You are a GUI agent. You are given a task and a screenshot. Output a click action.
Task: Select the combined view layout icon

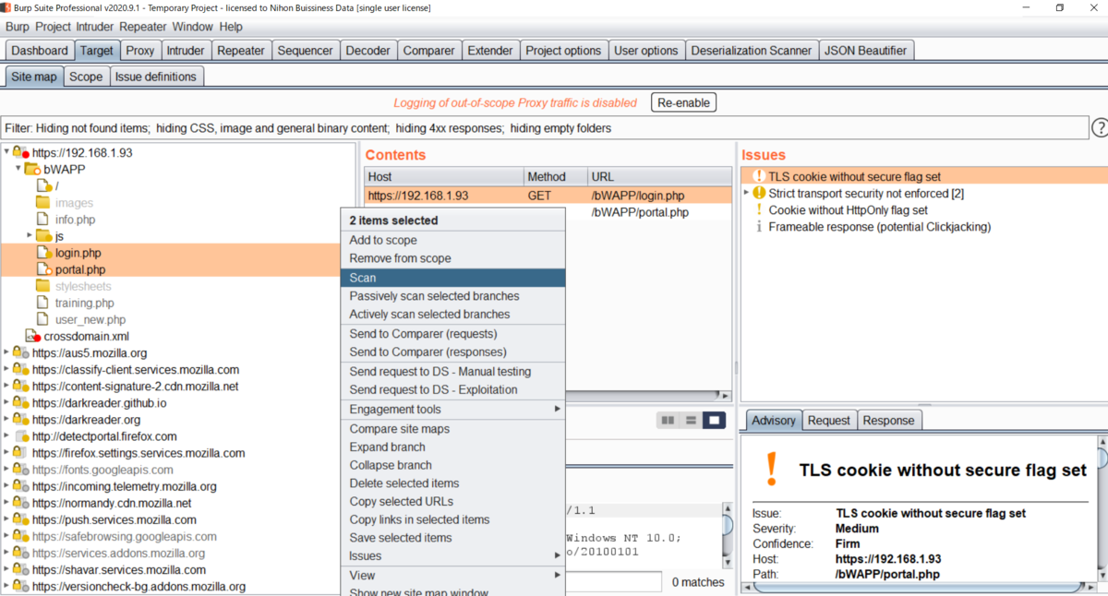coord(714,421)
